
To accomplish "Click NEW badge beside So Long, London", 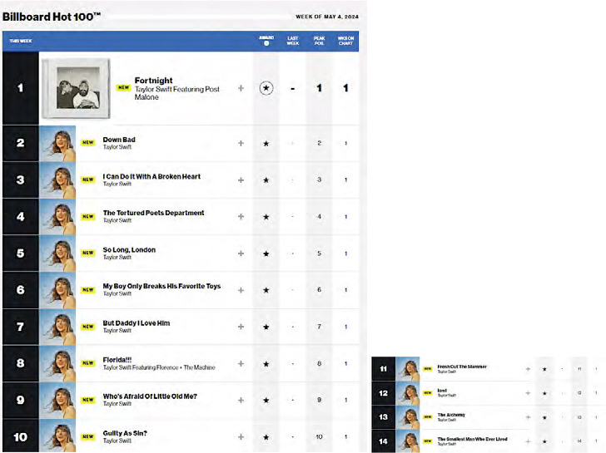I will (x=87, y=253).
